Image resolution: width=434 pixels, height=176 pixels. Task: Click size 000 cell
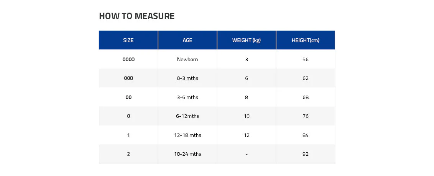pos(128,78)
